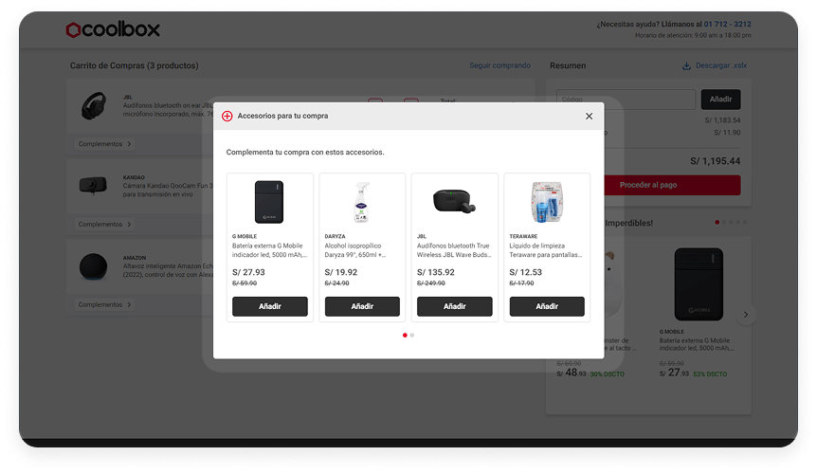Open G Mobile power bank image in dialog

click(x=269, y=202)
